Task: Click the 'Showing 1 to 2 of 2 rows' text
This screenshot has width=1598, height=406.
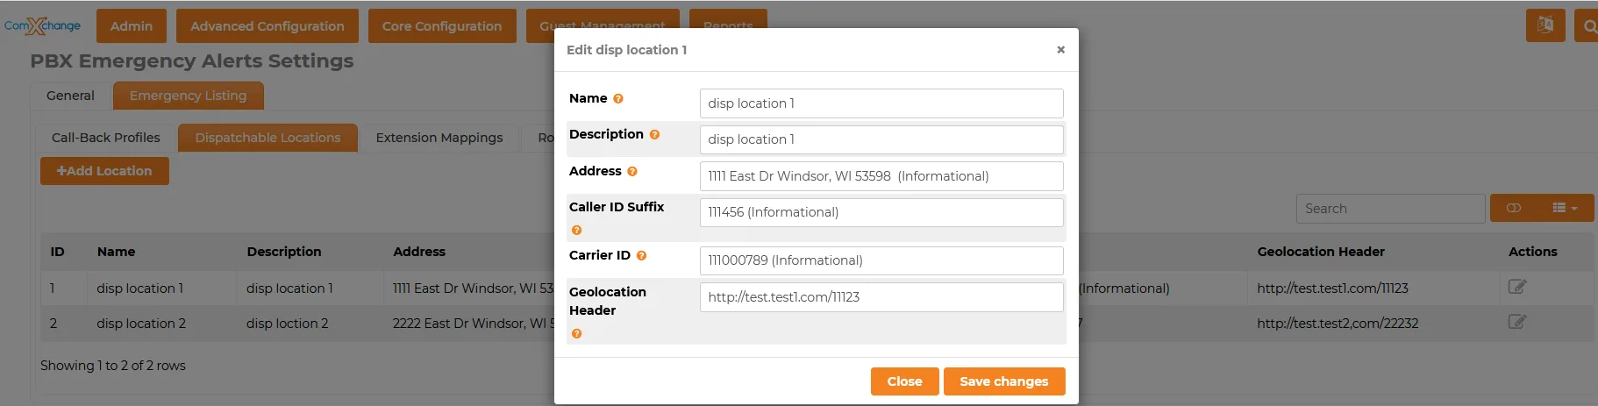Action: (x=113, y=366)
